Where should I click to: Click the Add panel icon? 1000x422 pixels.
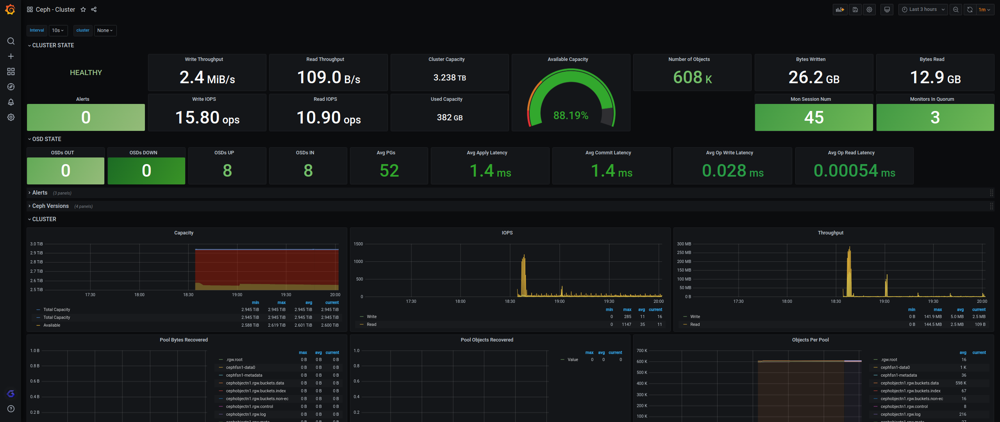coord(840,10)
